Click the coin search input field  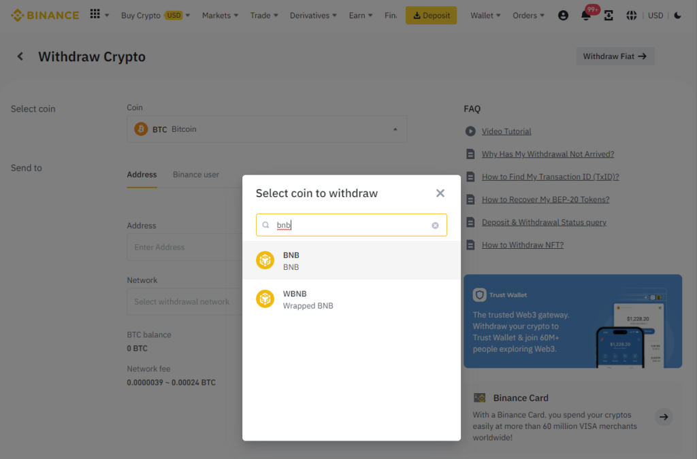[351, 225]
